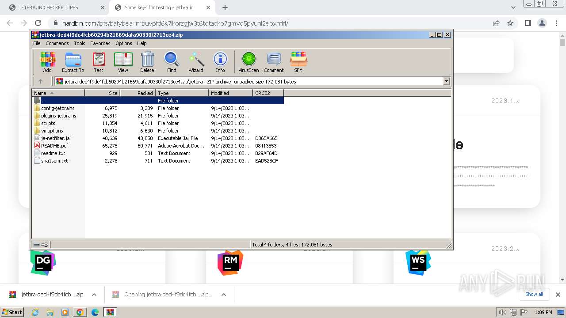Click the DG DataGrip product icon
The height and width of the screenshot is (318, 566).
tap(43, 262)
